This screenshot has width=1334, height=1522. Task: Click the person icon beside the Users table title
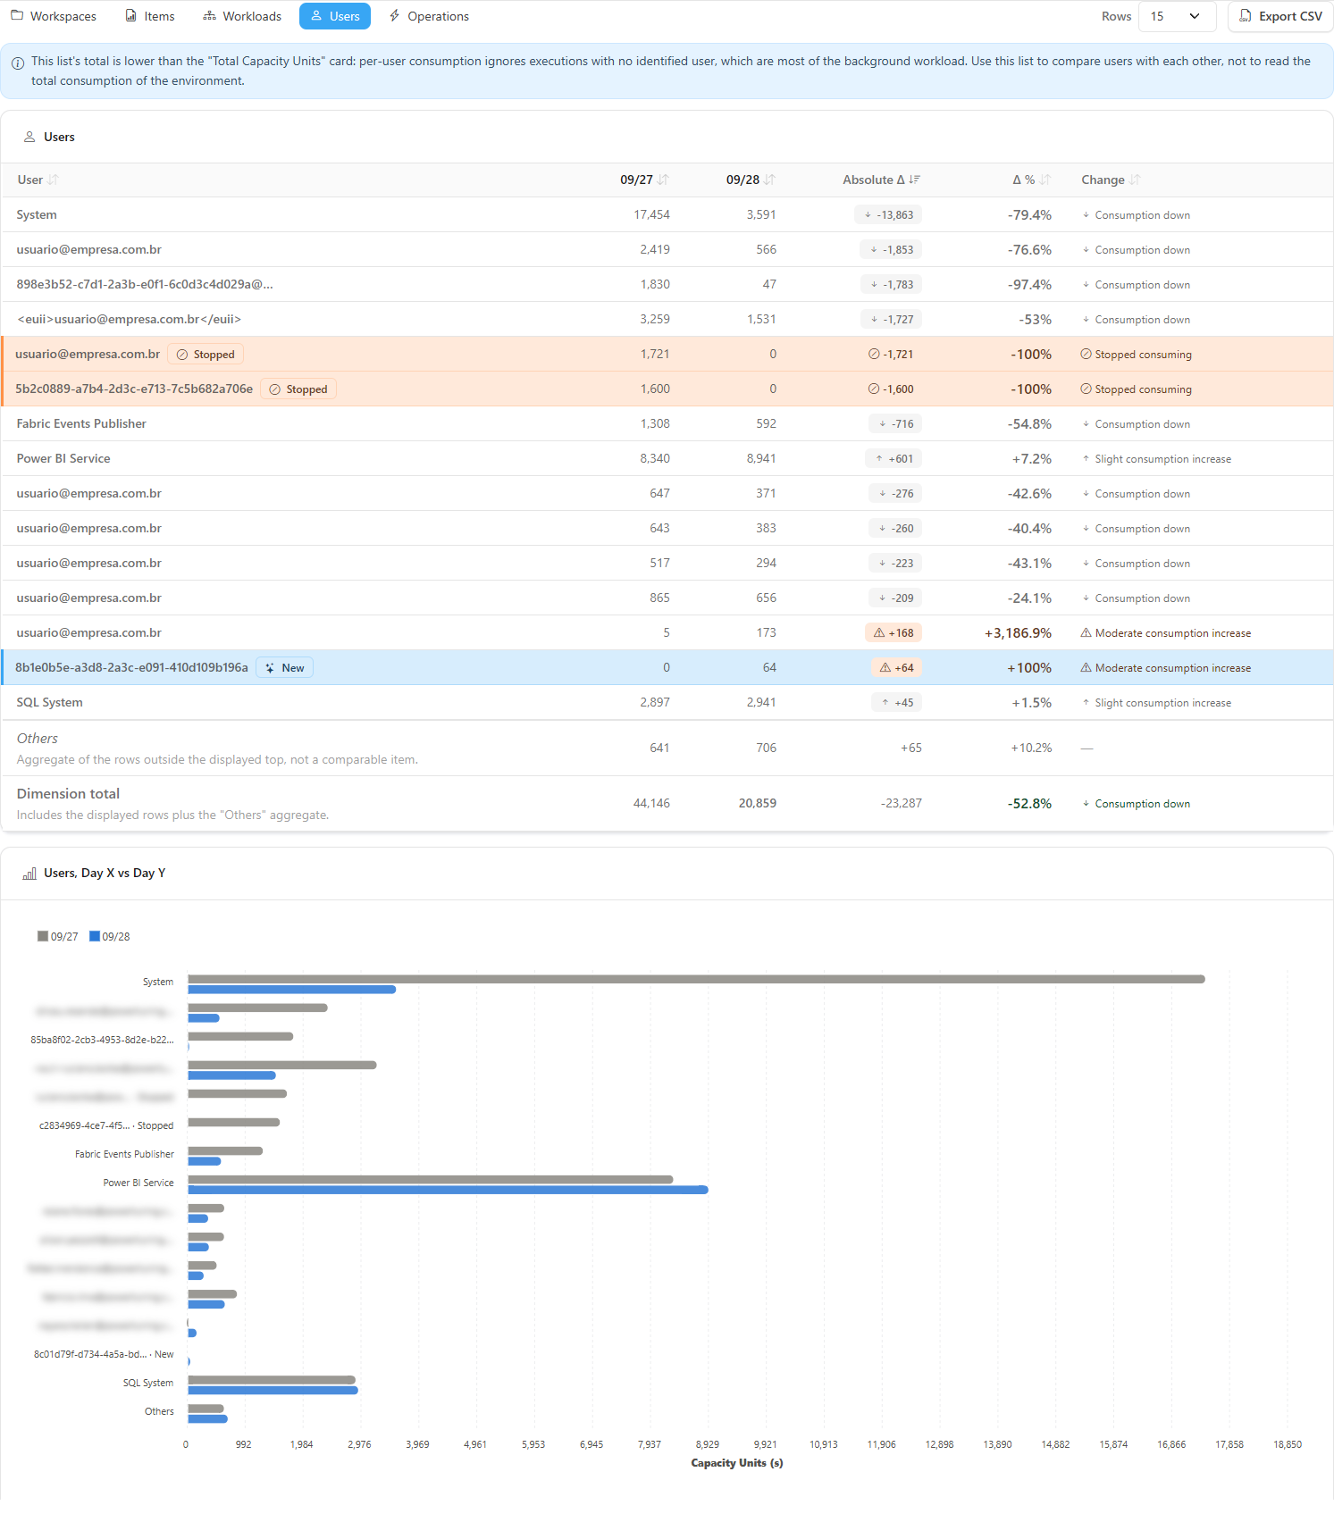pyautogui.click(x=29, y=137)
